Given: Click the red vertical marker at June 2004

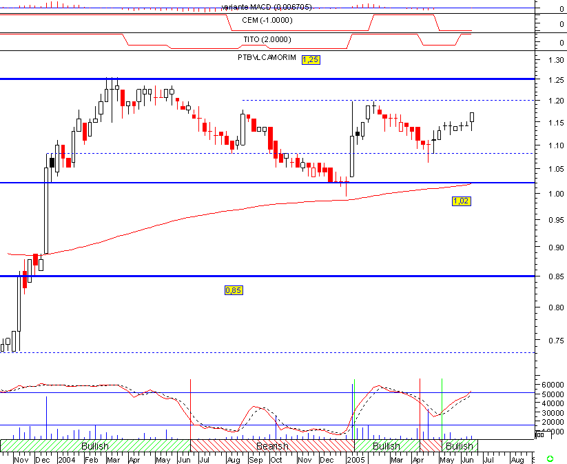Looking at the screenshot, I should point(191,409).
